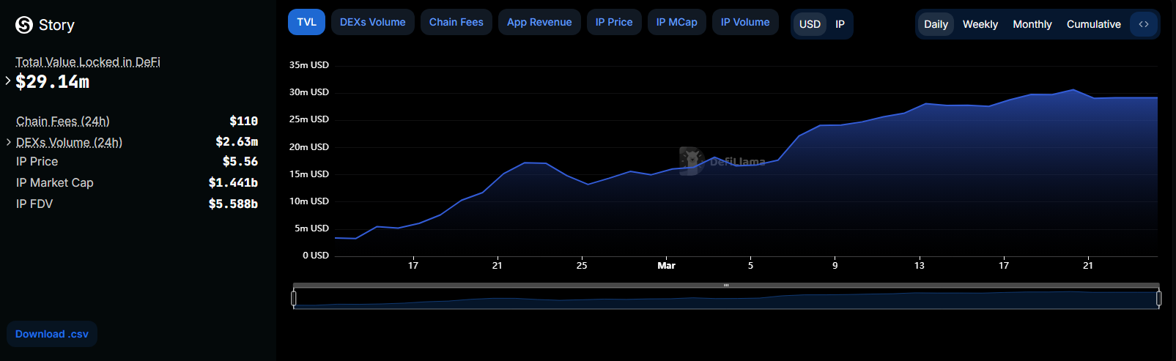This screenshot has height=361, width=1176.
Task: Click the IP Market Cap label
Action: point(55,182)
